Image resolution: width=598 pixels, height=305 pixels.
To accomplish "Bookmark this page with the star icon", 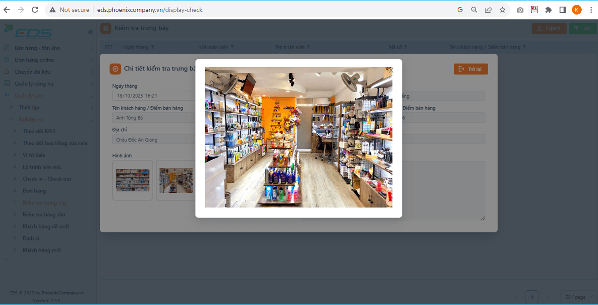I will pyautogui.click(x=502, y=10).
